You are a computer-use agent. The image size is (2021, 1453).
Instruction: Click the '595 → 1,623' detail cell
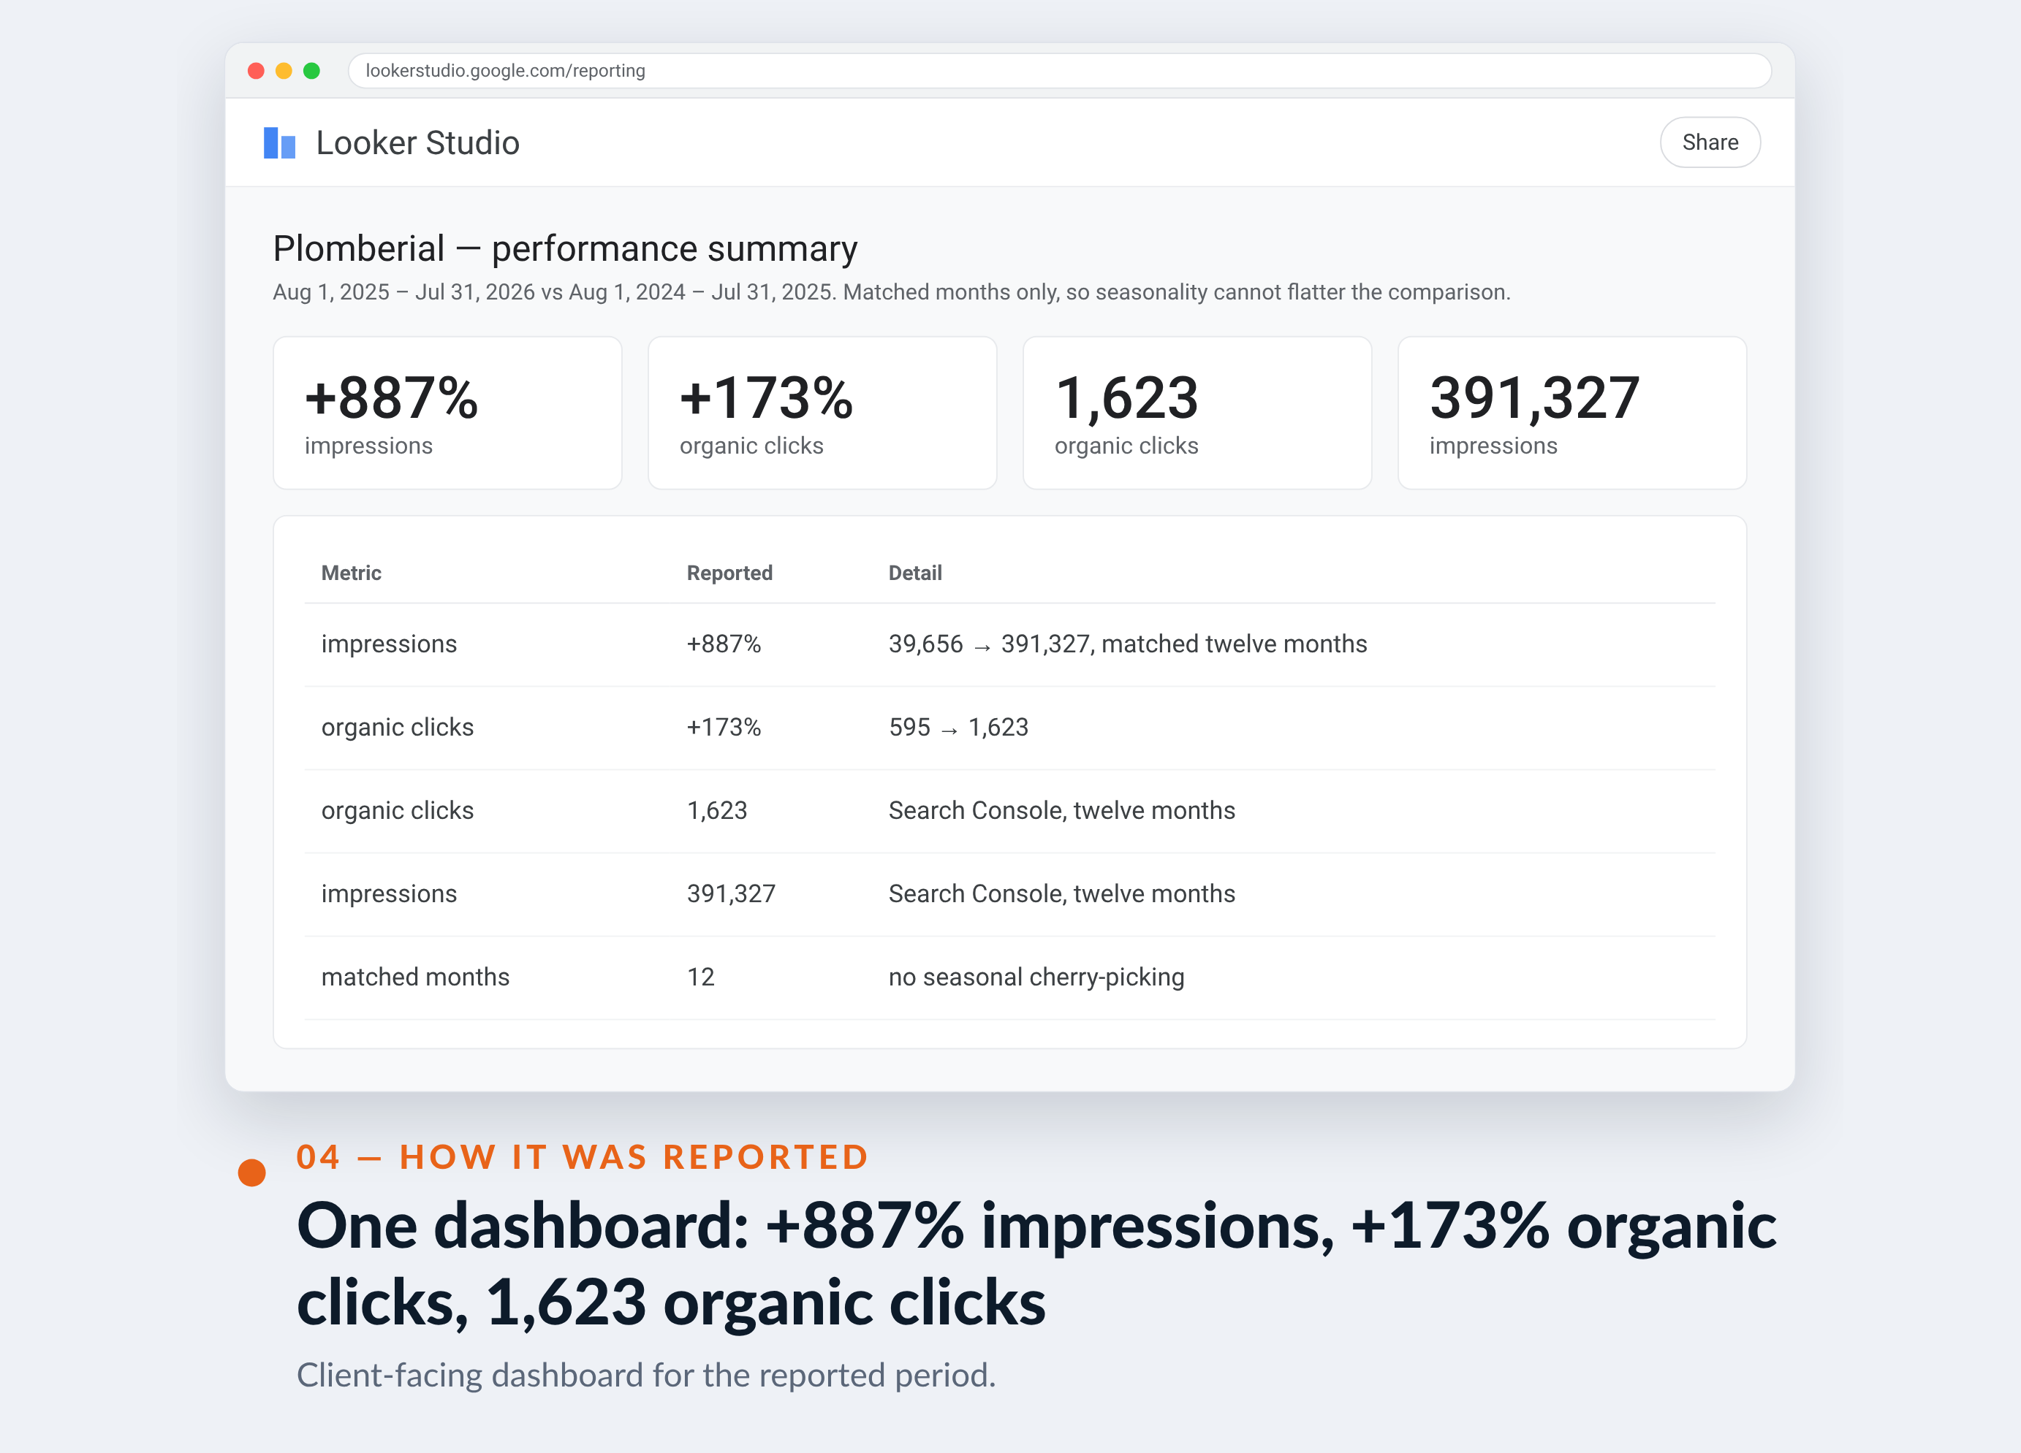(x=958, y=727)
